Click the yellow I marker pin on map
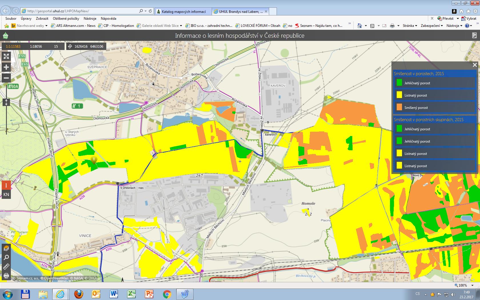The image size is (480, 300). pyautogui.click(x=94, y=160)
